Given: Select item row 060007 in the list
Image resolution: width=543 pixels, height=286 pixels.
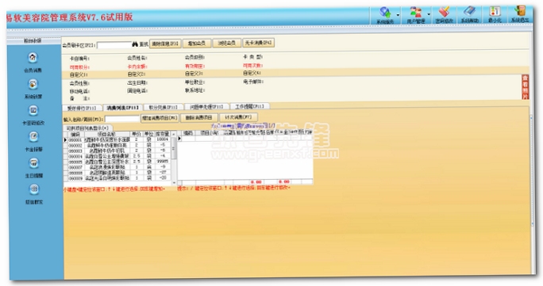Looking at the screenshot, I should coord(117,167).
